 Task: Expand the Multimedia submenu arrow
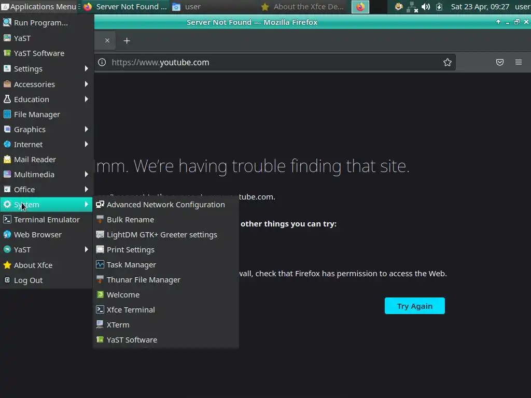(87, 174)
